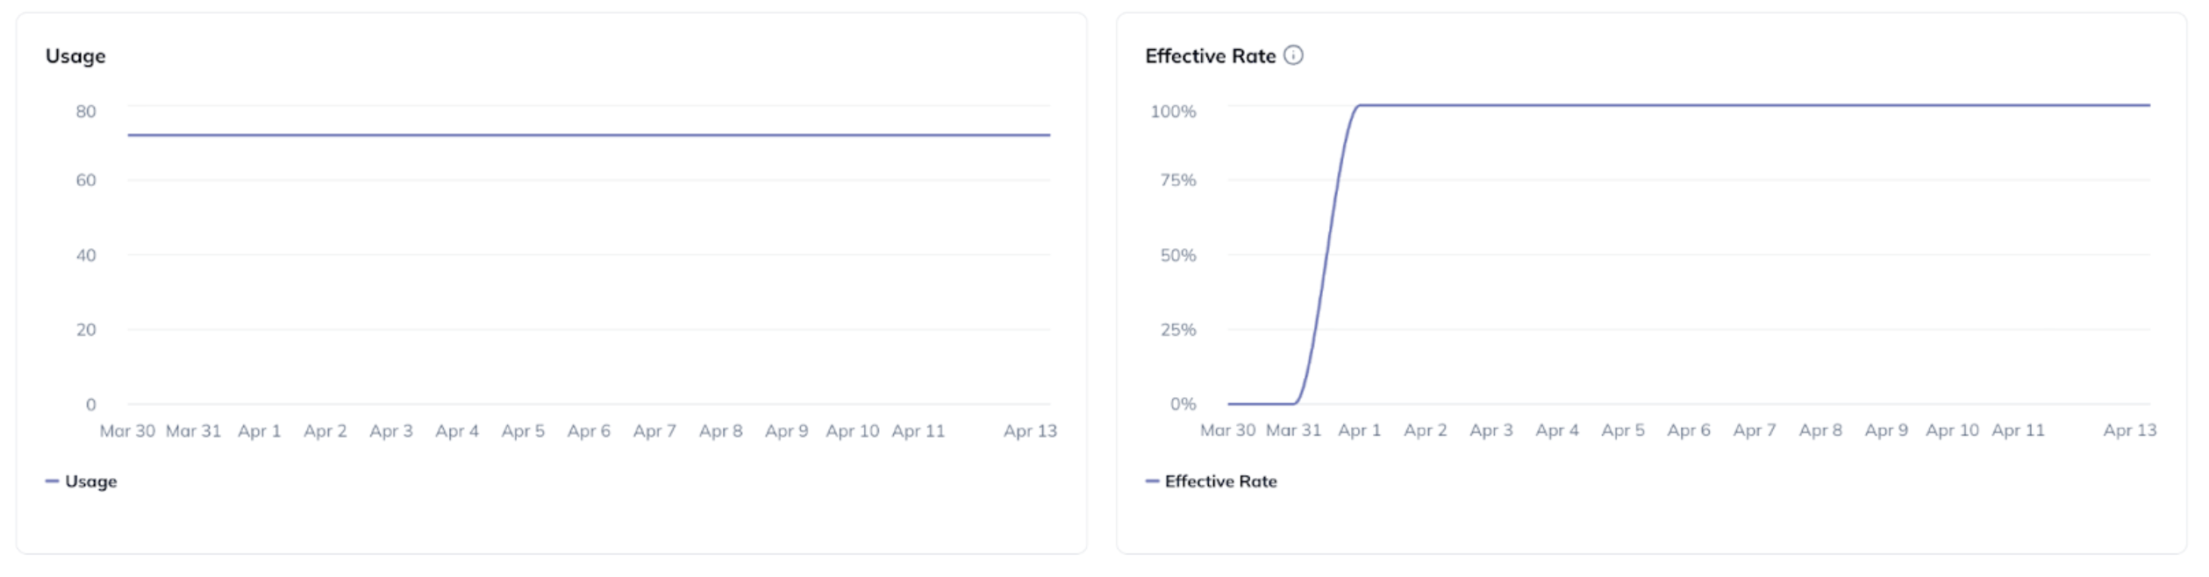Click the Effective Rate legend color dash
2209x577 pixels.
coord(1153,481)
